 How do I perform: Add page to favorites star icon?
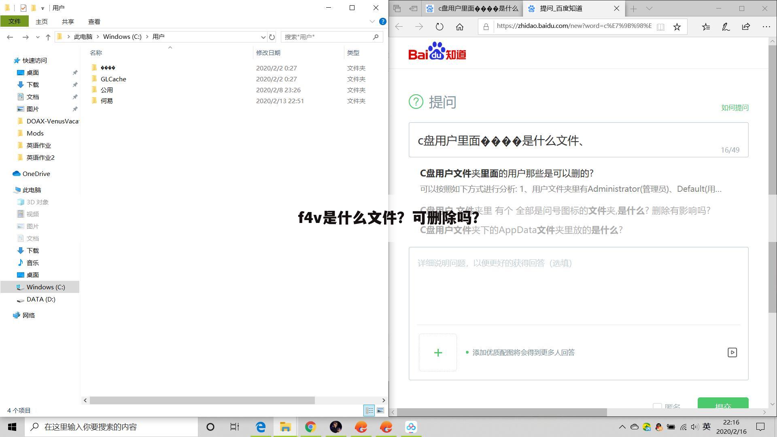coord(677,27)
